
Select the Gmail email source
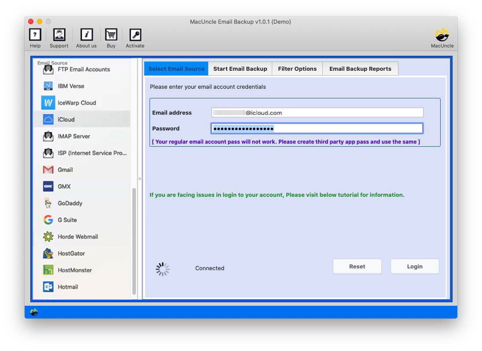click(69, 170)
